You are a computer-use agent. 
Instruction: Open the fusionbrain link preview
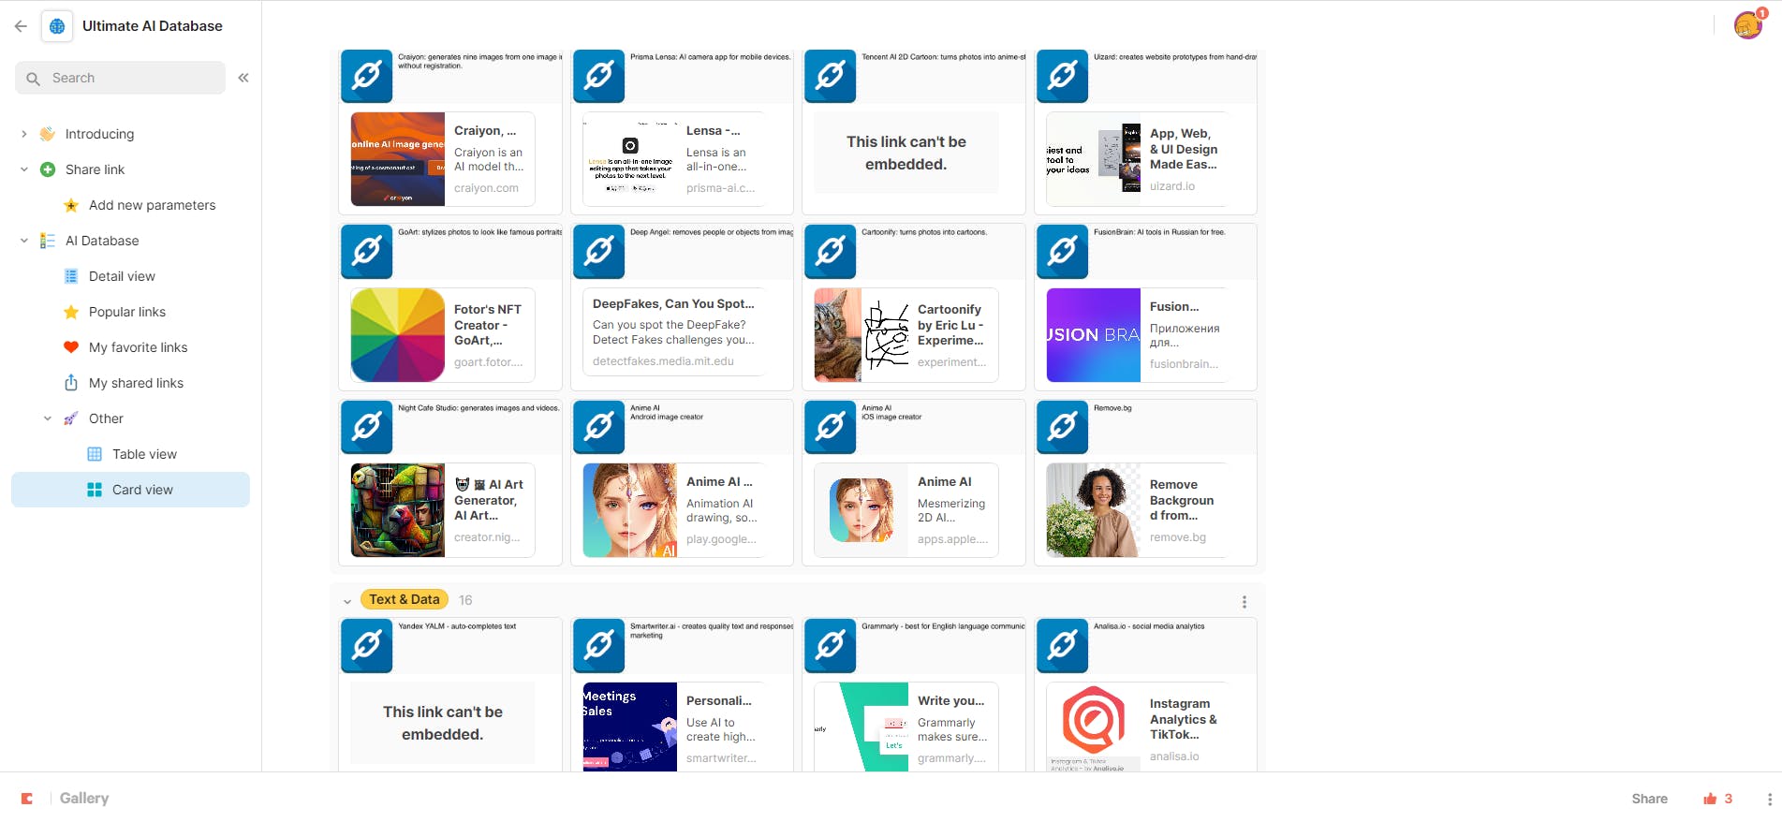pos(1138,335)
